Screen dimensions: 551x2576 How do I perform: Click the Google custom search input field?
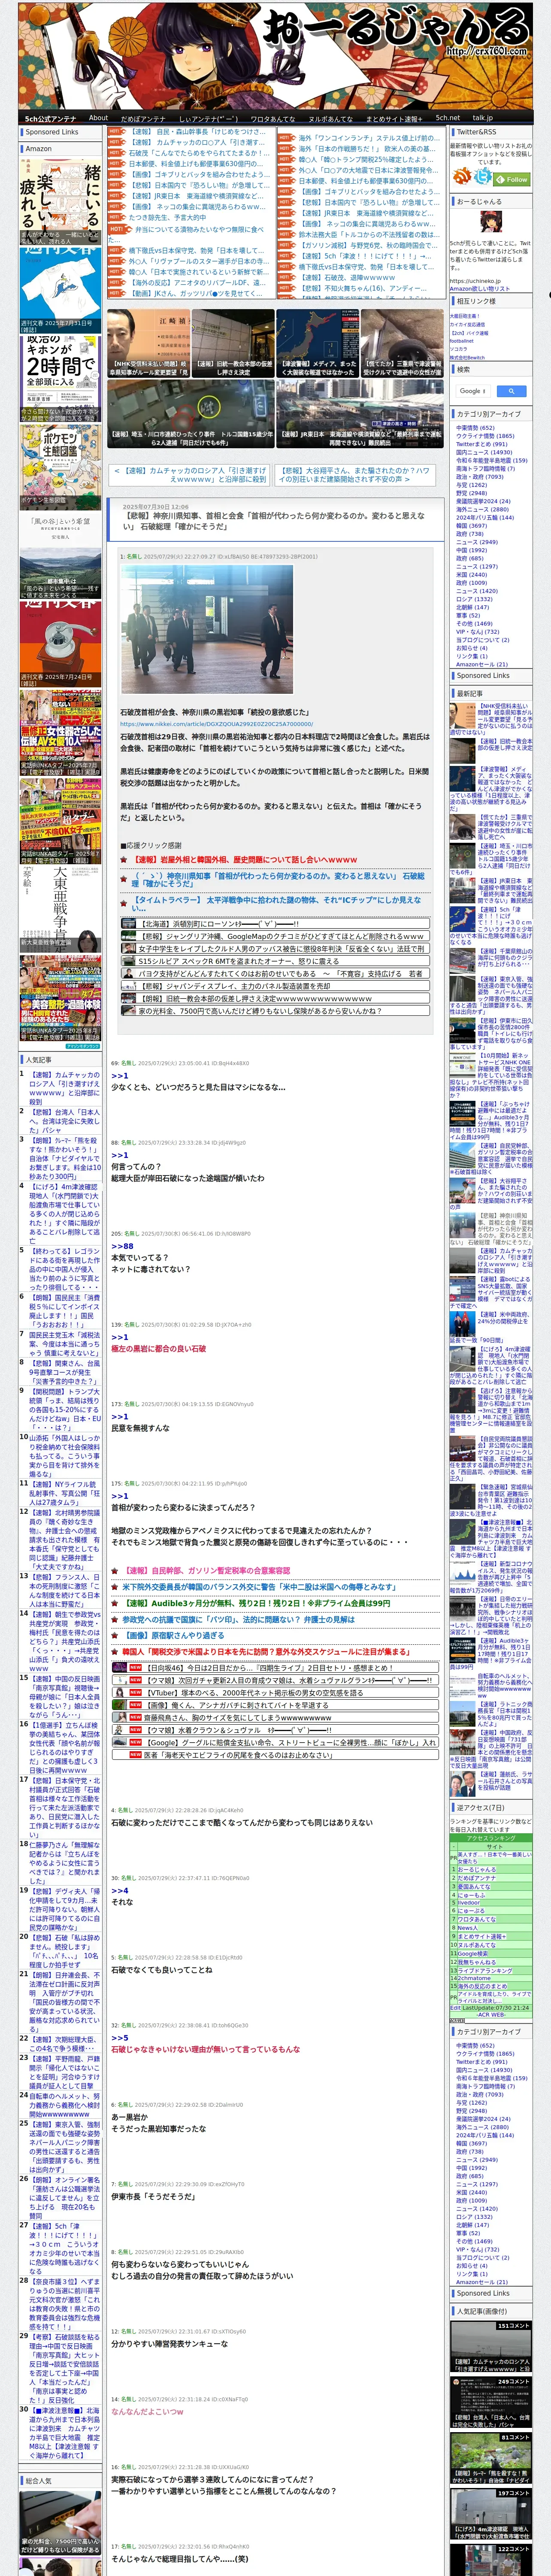[x=472, y=391]
